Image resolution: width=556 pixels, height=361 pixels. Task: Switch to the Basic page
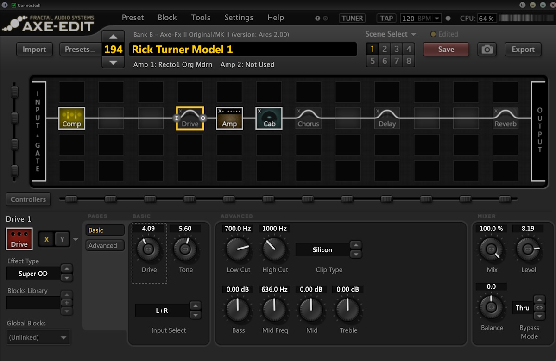(x=105, y=230)
